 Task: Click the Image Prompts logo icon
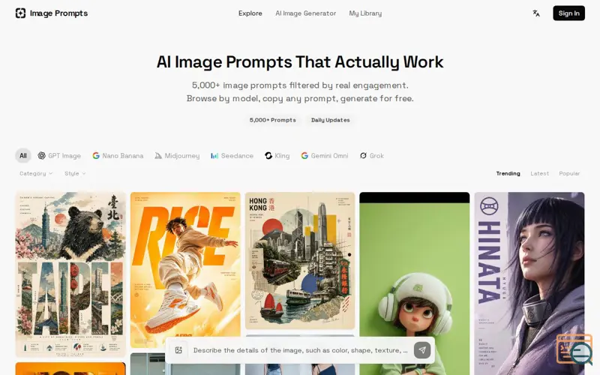pos(20,13)
